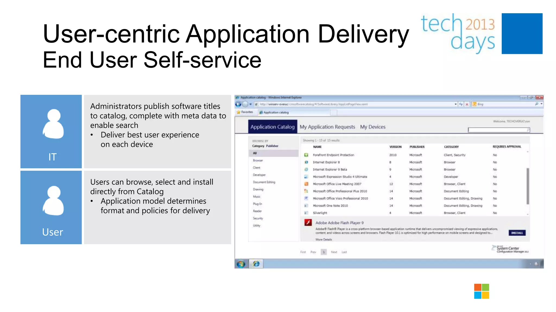The image size is (556, 312).
Task: Sort list by NAME column header
Action: 317,147
